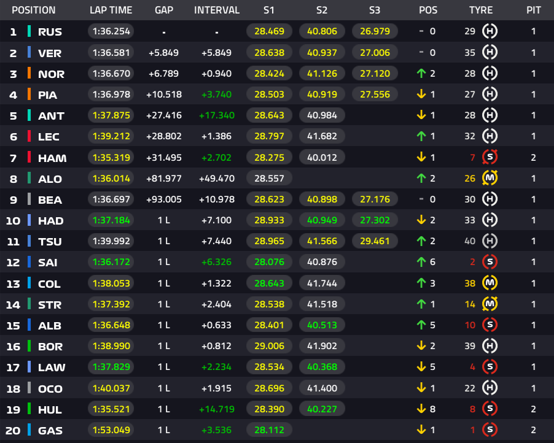Click the hard tyre icon in VER row
Image resolution: width=554 pixels, height=443 pixels.
point(490,52)
